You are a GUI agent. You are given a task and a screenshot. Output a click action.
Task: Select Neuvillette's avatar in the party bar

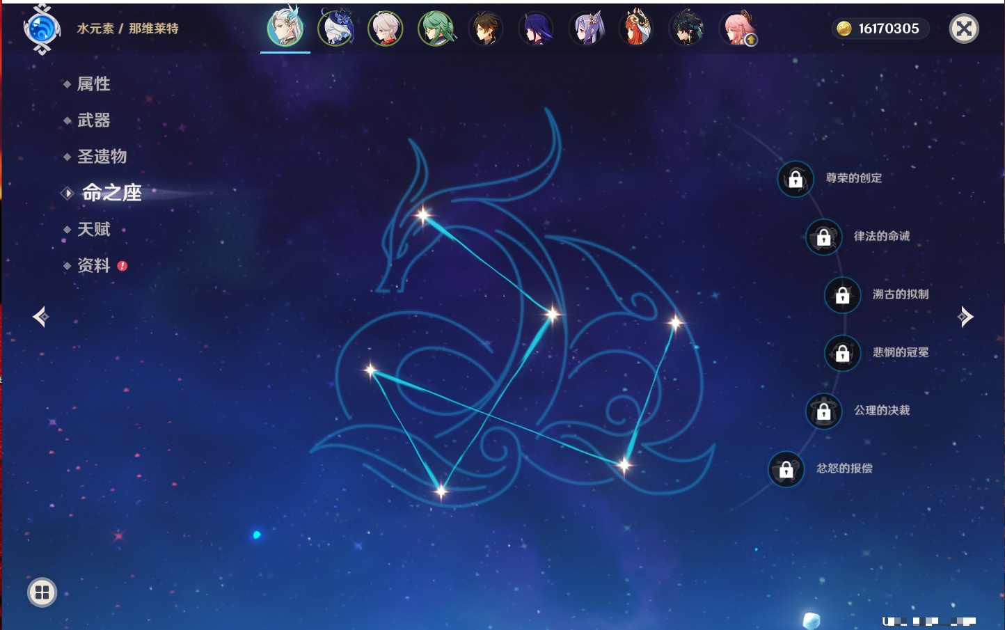click(x=285, y=29)
